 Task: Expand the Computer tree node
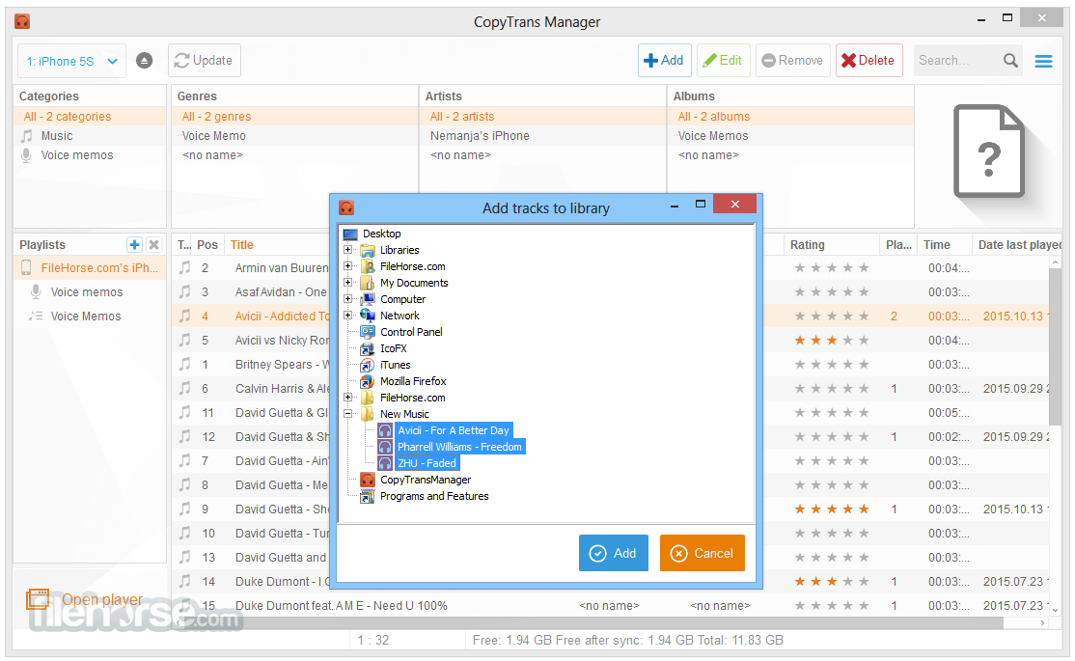pos(347,299)
